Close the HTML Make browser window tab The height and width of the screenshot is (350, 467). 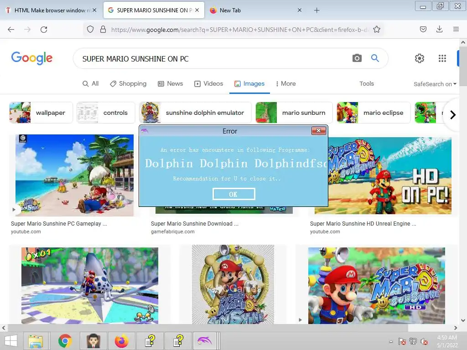94,10
